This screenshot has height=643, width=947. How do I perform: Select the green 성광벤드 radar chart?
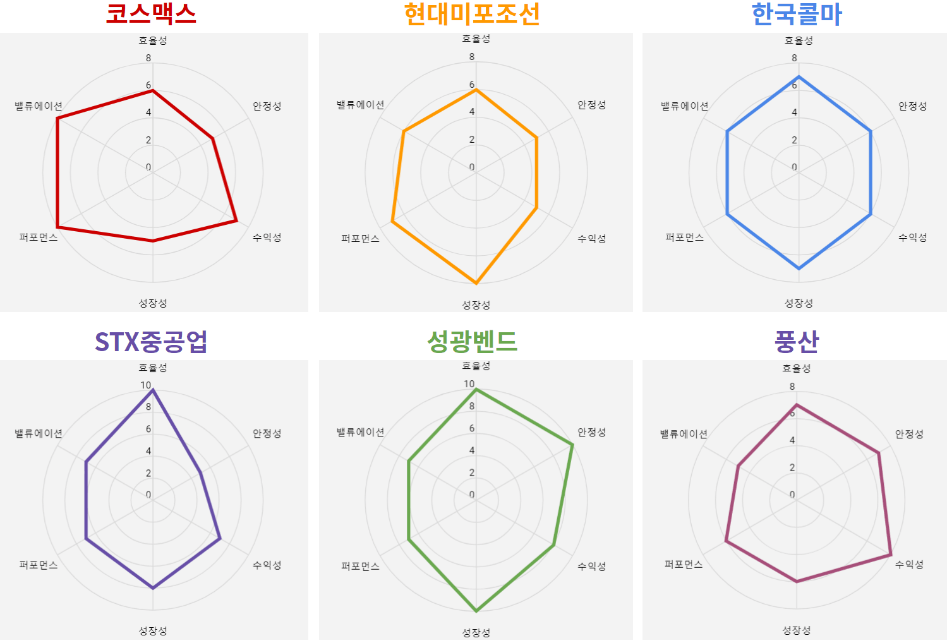click(476, 500)
